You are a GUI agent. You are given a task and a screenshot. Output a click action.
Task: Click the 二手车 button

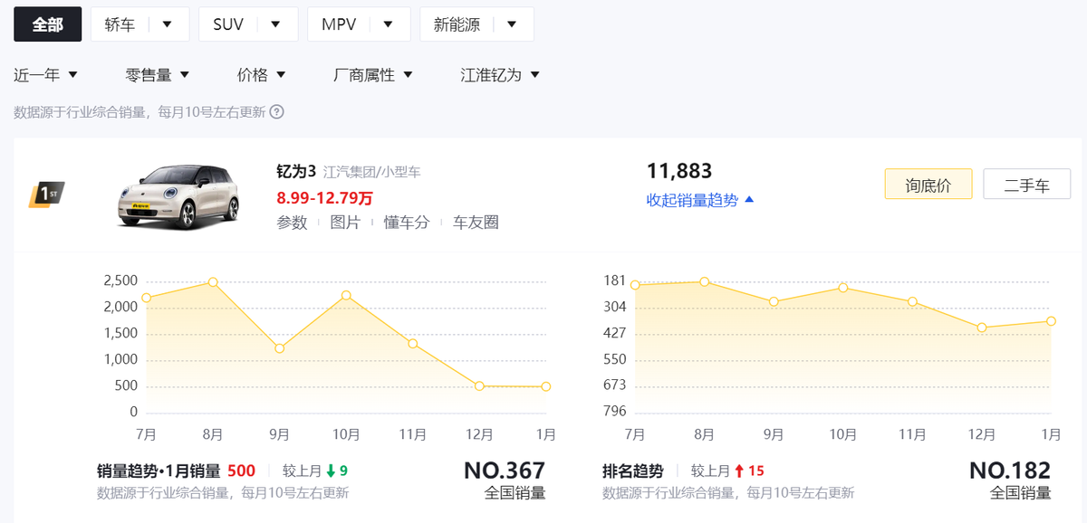coord(1027,185)
